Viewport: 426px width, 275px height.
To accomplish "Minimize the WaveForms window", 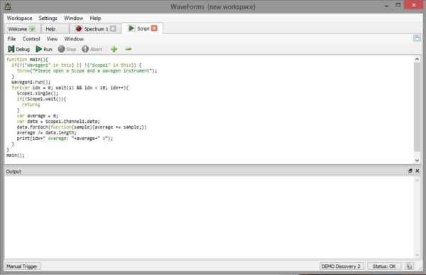I will point(387,6).
